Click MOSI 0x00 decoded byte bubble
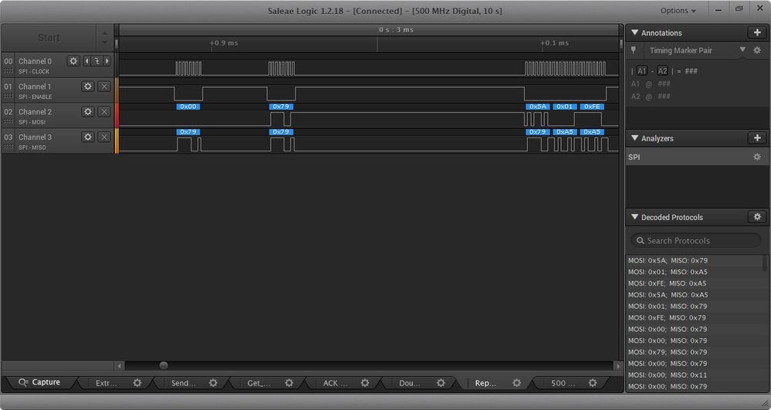 [x=188, y=107]
